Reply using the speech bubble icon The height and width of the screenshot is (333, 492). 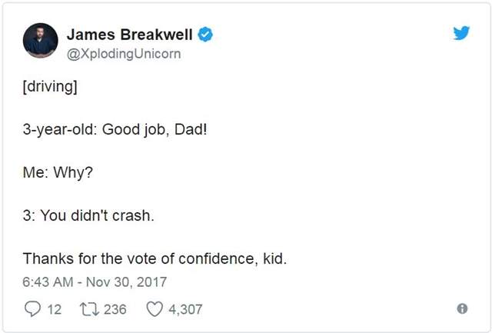(32, 309)
